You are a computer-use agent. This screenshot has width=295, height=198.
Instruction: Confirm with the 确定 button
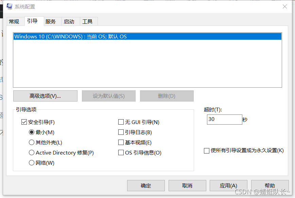(x=146, y=185)
